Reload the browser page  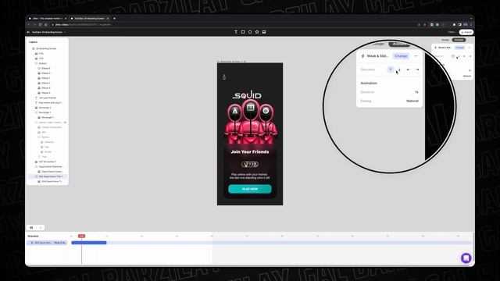coord(40,24)
